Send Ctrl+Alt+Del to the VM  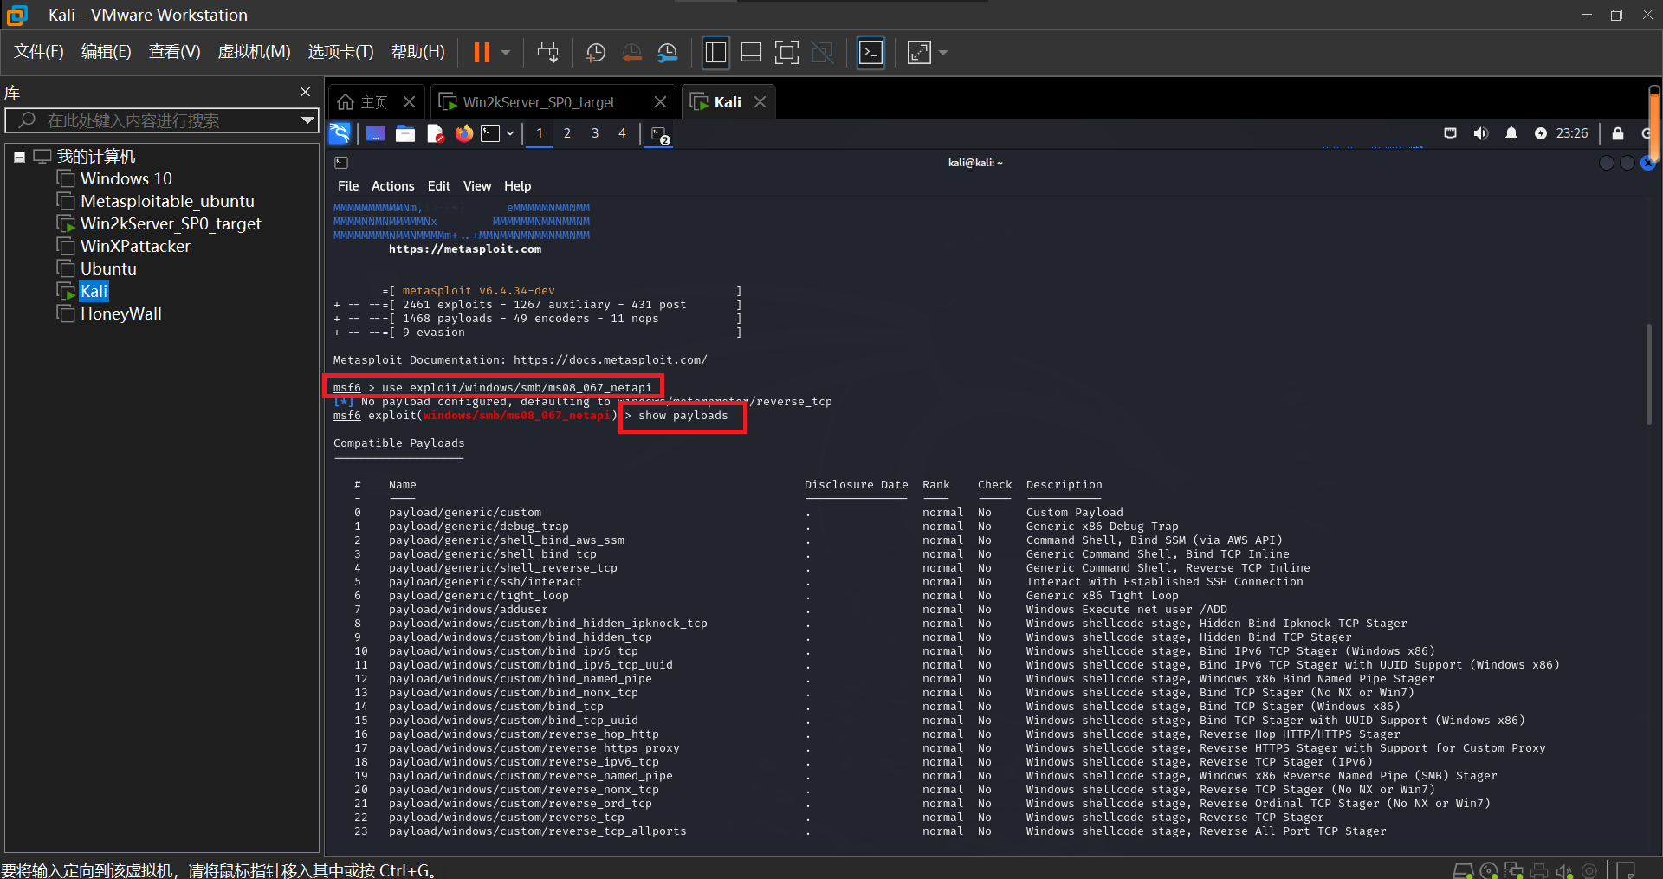pos(547,53)
